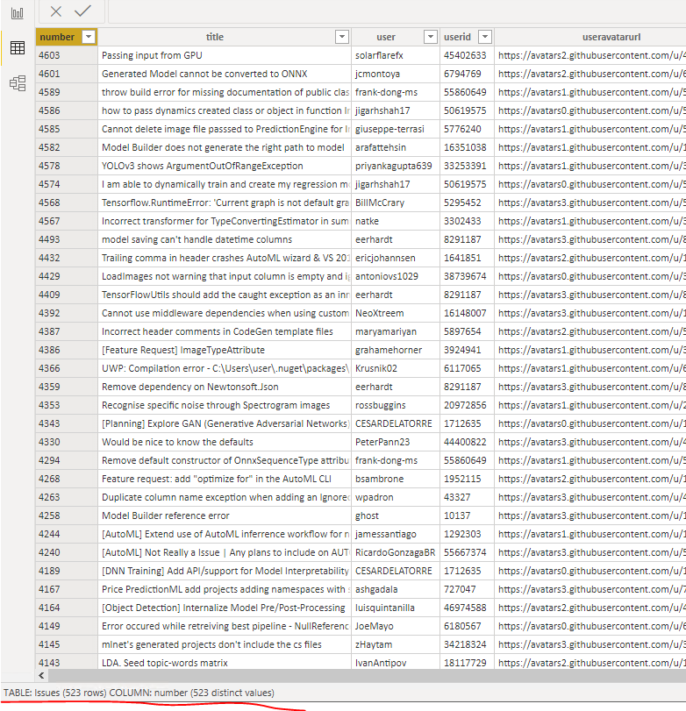The width and height of the screenshot is (686, 711).
Task: Click the horizontal scrollbar track
Action: coord(367,676)
